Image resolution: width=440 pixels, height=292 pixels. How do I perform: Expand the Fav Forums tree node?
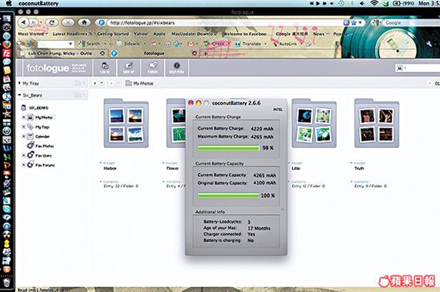coord(23,165)
